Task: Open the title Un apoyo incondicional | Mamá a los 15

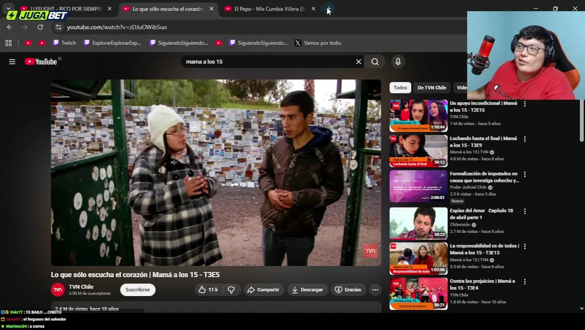Action: 483,106
